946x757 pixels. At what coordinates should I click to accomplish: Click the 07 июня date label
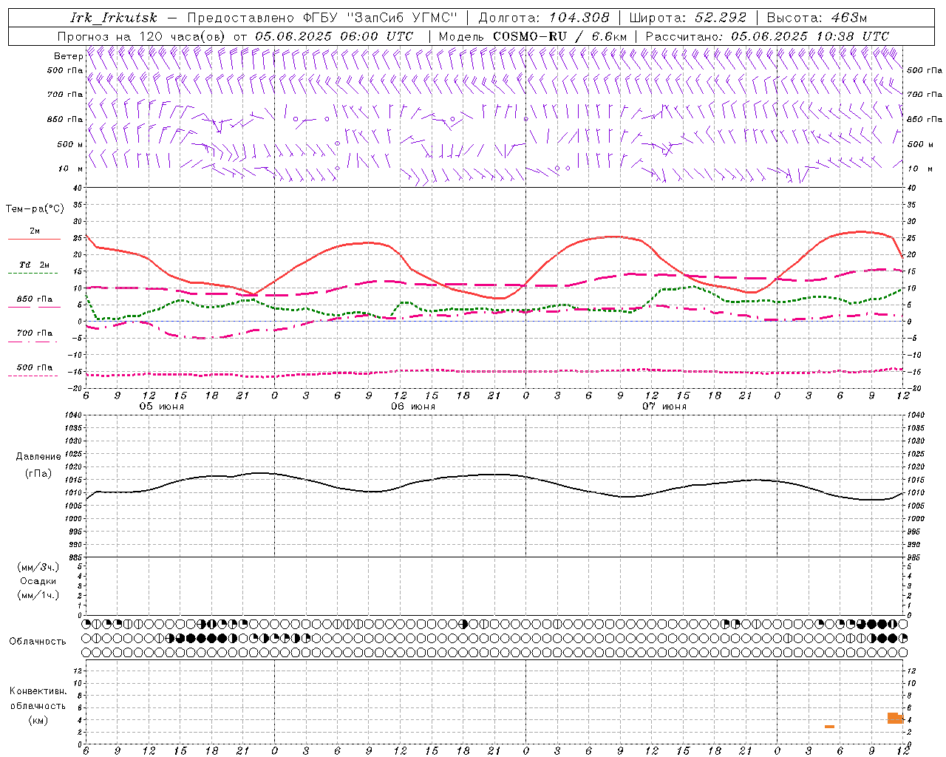pyautogui.click(x=664, y=407)
